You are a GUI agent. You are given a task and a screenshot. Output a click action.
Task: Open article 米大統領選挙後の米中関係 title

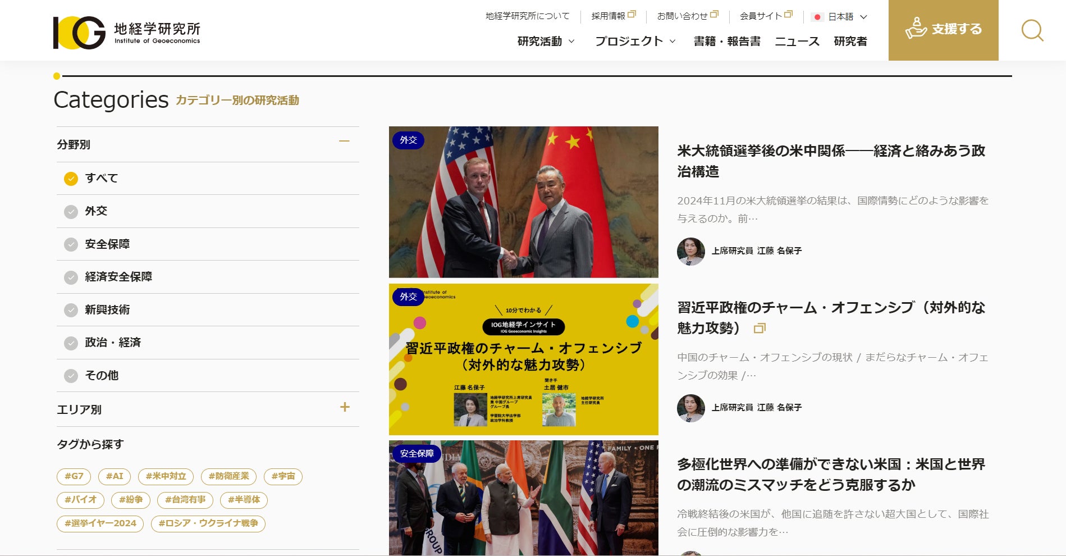click(831, 161)
